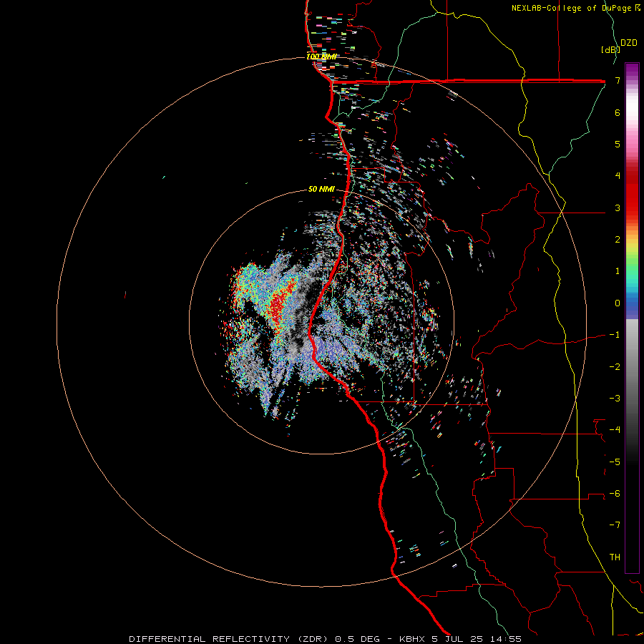This screenshot has width=644, height=644.
Task: Select the 5 value on the scale
Action: tap(618, 144)
